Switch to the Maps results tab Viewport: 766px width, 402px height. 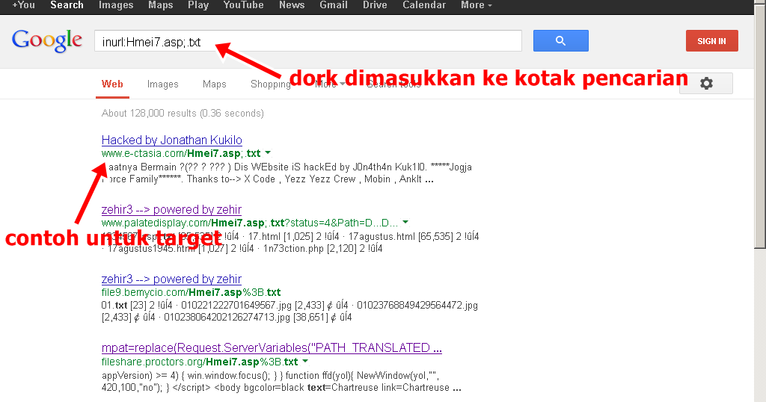[215, 84]
